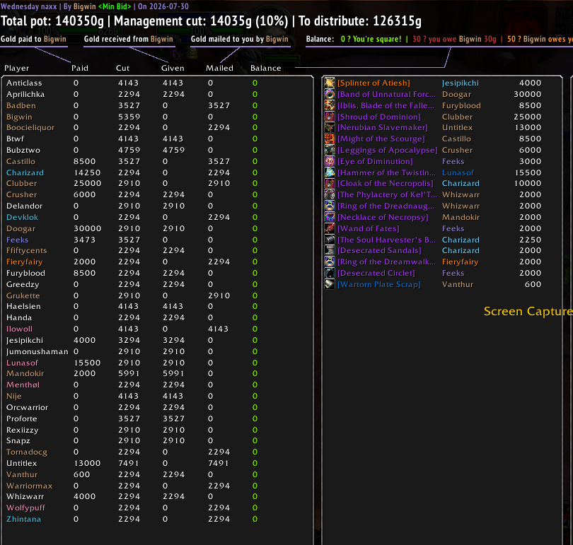Open the [Necklace of Necropsy] item link

[383, 217]
